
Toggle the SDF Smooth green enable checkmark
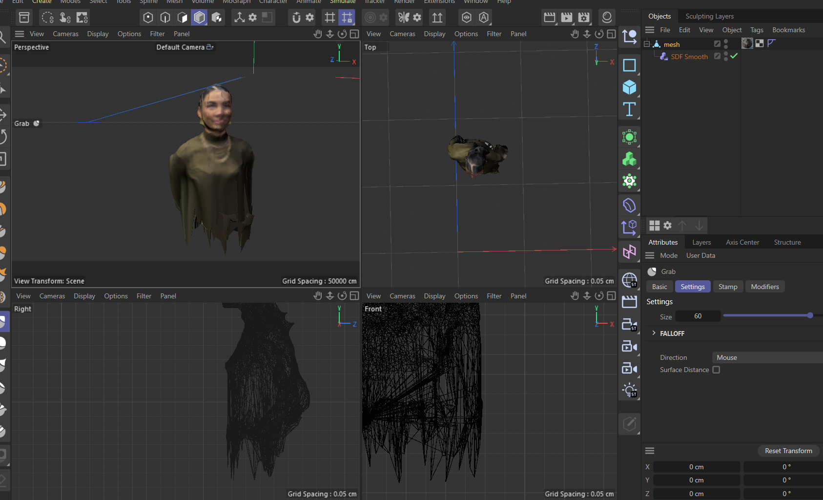click(734, 57)
